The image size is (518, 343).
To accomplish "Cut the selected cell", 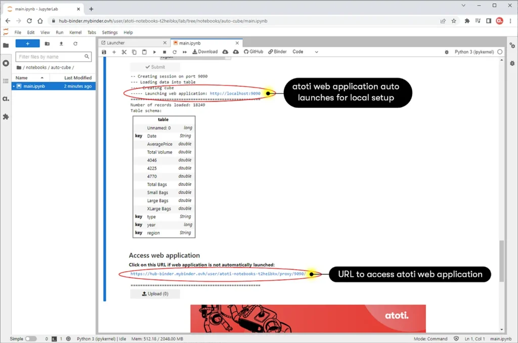I will (x=124, y=52).
